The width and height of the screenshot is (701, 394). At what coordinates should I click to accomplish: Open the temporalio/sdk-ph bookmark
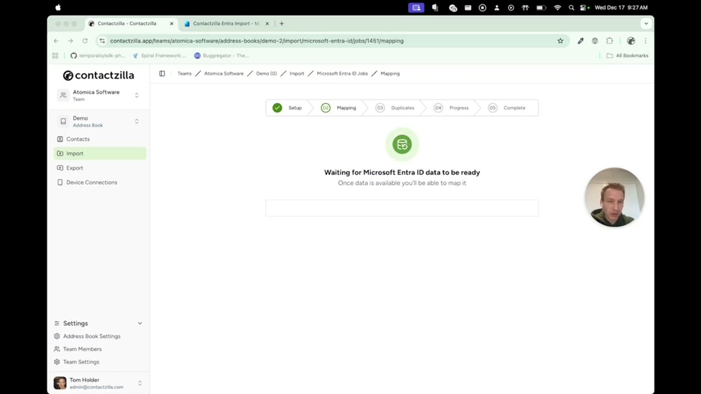(x=98, y=56)
